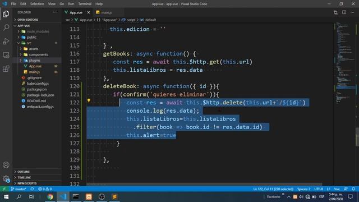The height and width of the screenshot is (202, 359).
Task: Open package.json file
Action: click(36, 89)
